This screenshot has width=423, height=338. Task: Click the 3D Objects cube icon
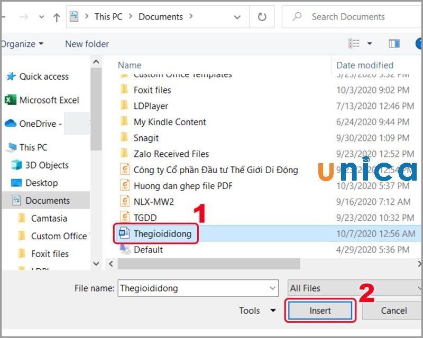pyautogui.click(x=16, y=165)
